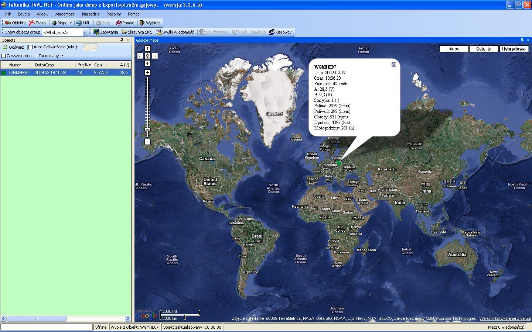Click the Wyjście exit button
The image size is (532, 332).
pos(150,23)
